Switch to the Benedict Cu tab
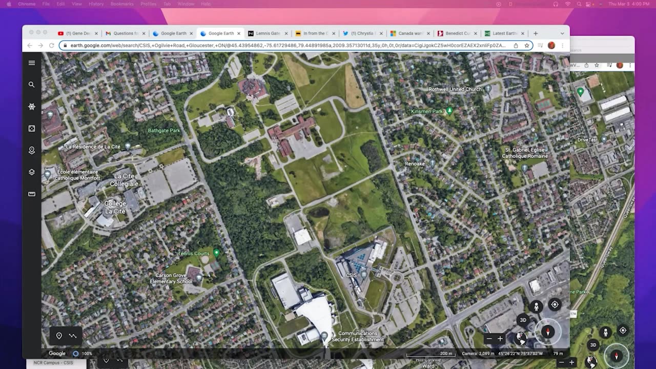Image resolution: width=656 pixels, height=369 pixels. [x=457, y=33]
